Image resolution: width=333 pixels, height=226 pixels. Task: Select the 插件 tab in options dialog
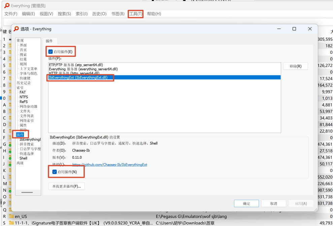click(49, 41)
